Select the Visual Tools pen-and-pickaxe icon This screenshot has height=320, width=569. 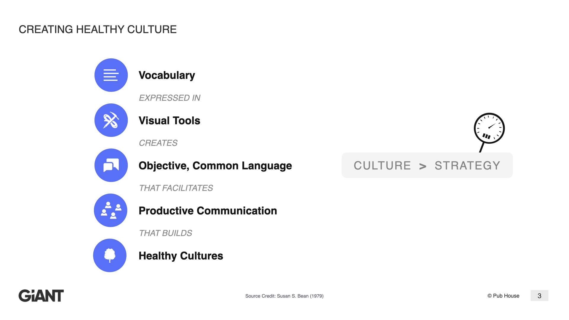click(x=111, y=120)
